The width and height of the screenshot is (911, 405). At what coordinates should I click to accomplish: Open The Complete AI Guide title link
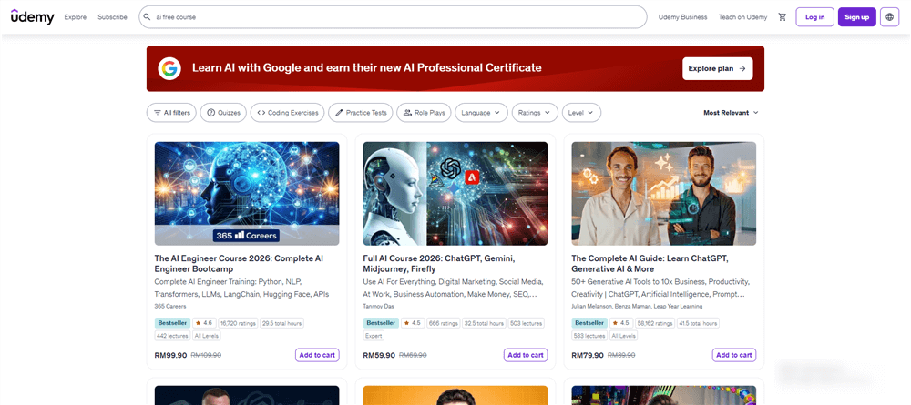650,263
